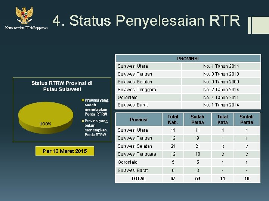The image size is (269, 201).
Task: Click the No. 9 Tahun 2009 cell
Action: click(x=221, y=82)
